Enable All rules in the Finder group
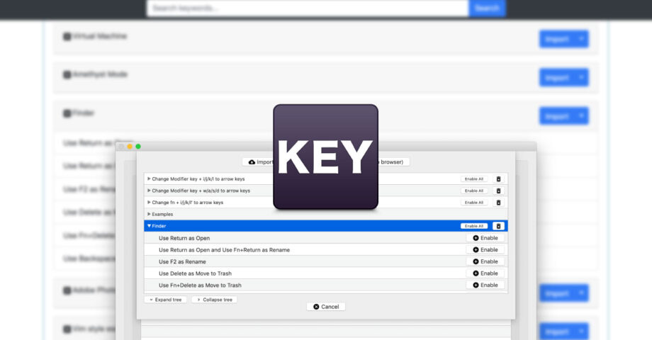This screenshot has height=340, width=652. click(x=474, y=226)
